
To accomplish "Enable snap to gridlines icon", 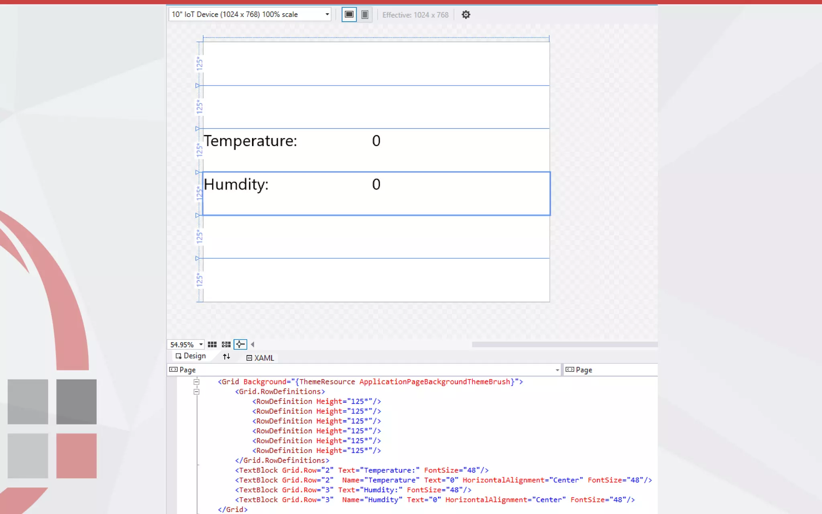I will pos(226,345).
